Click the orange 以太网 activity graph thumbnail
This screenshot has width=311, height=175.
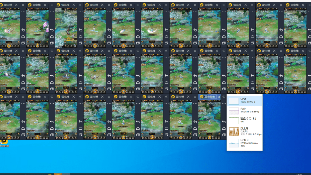(234, 131)
